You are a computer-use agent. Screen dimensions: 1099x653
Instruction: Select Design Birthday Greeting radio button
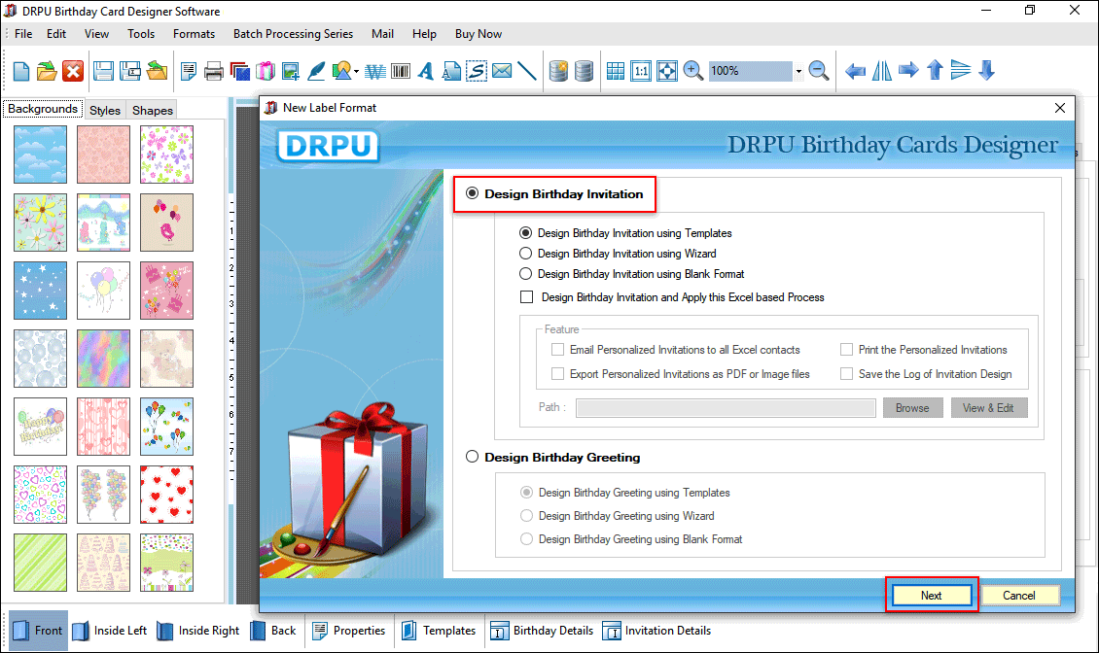click(473, 457)
